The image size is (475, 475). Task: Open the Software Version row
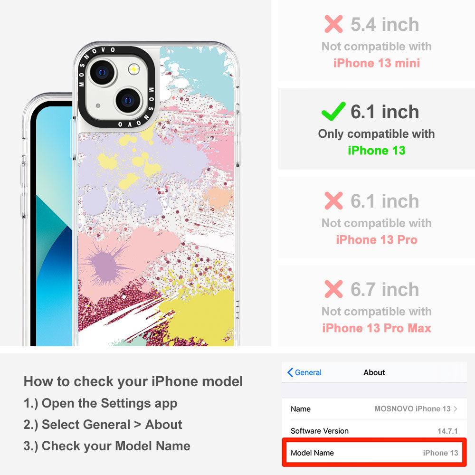[x=374, y=431]
